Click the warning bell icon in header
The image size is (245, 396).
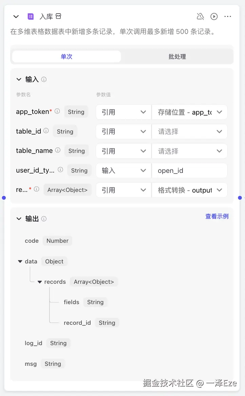pos(200,16)
